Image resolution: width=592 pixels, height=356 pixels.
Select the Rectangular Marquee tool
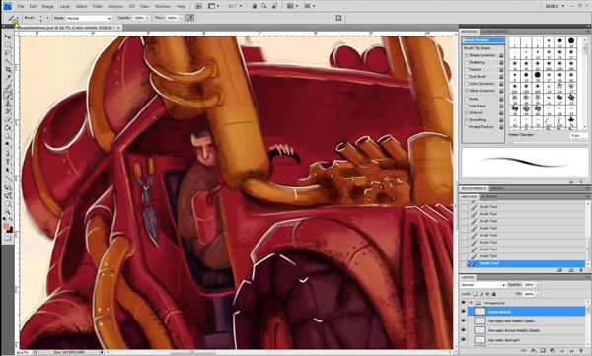(8, 45)
